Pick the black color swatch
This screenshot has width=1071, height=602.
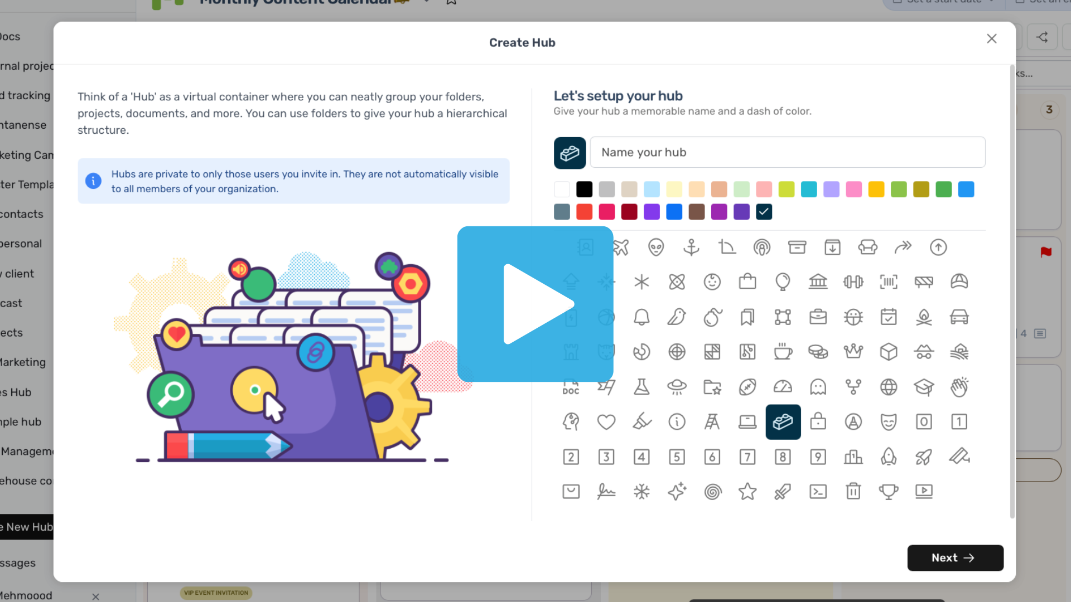point(584,190)
